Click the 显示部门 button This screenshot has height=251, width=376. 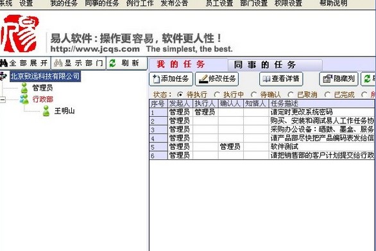point(78,63)
